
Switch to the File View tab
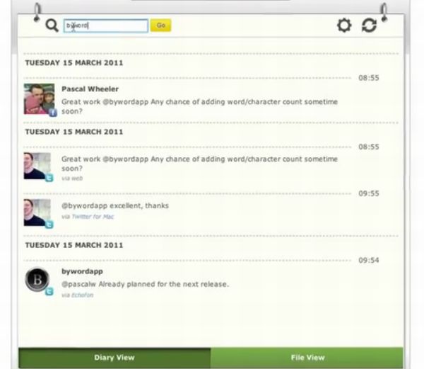point(307,358)
